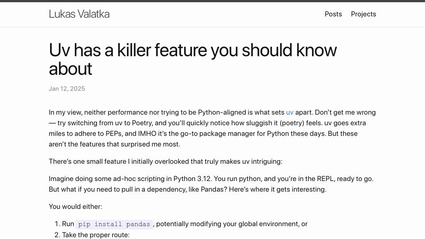Screen dimensions: 425x239
Task: Follow the blue 'uv' hyperlink
Action: click(290, 112)
